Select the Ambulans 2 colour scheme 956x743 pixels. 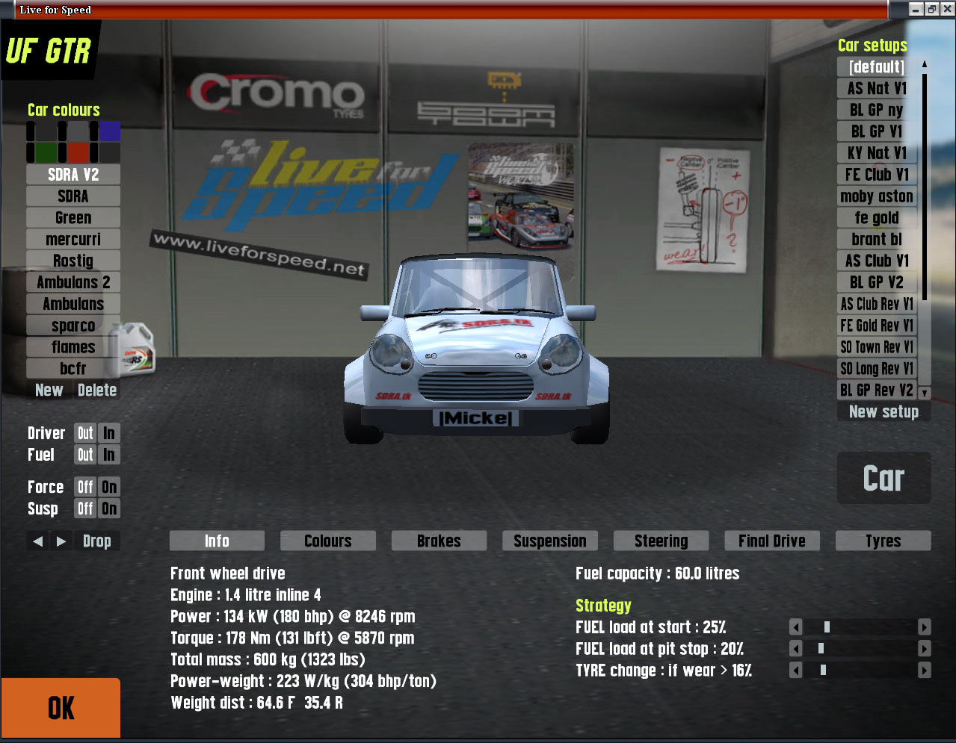point(73,282)
